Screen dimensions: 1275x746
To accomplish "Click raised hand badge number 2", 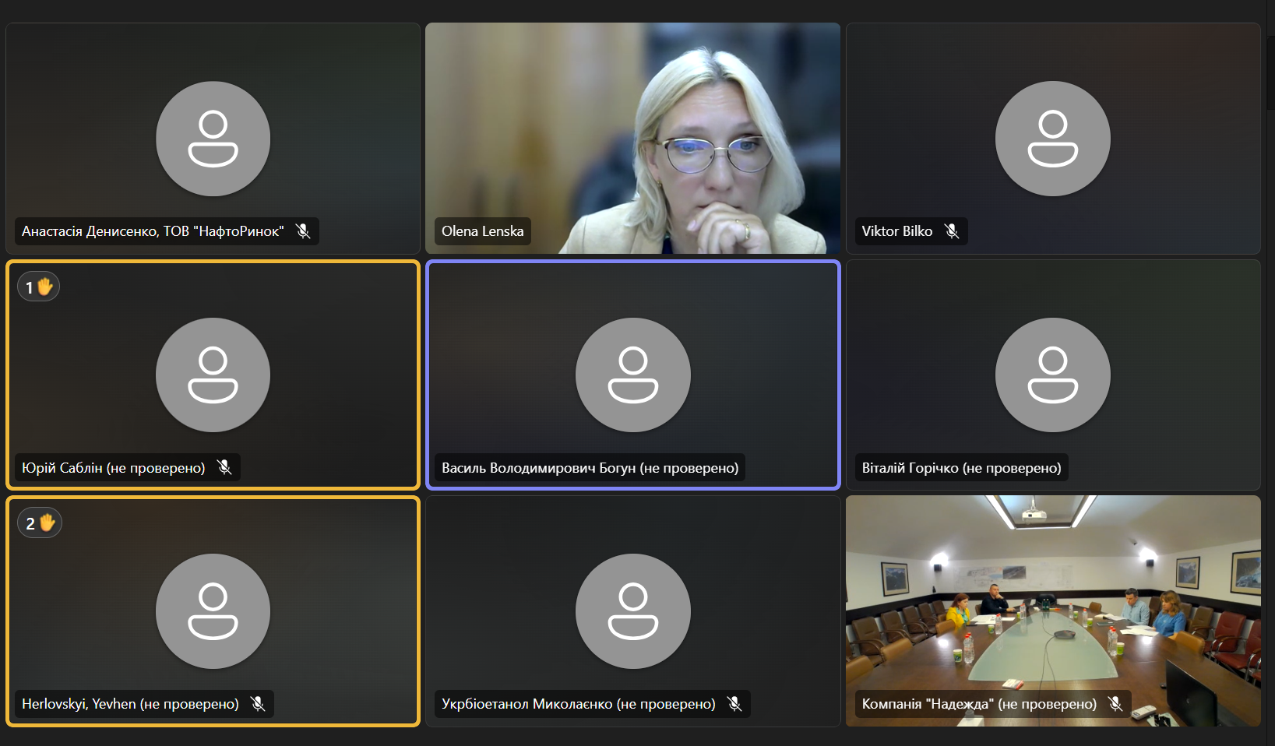I will (39, 523).
